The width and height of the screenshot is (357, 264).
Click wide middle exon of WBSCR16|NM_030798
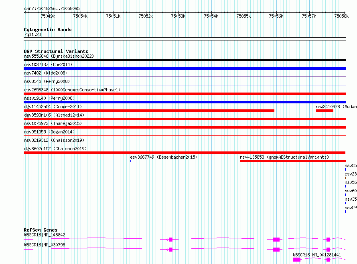click(276, 250)
